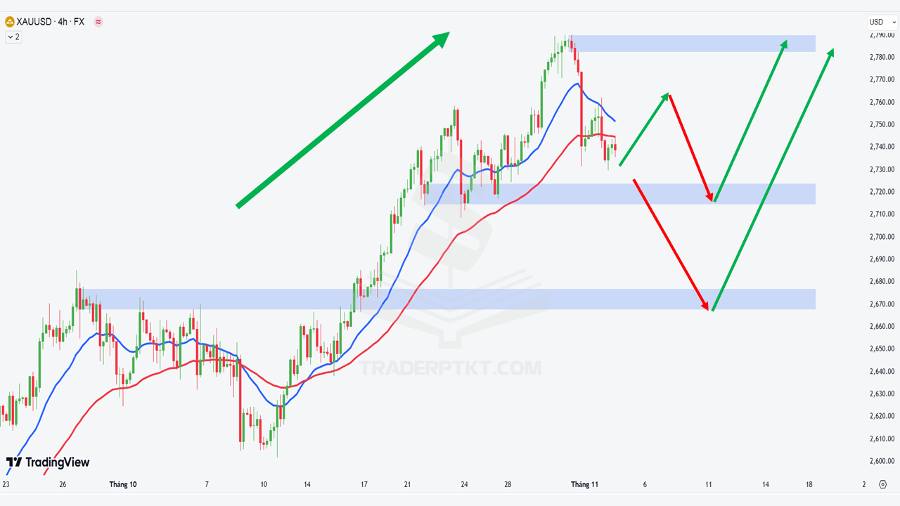Click the 2,650.00 price axis label
The width and height of the screenshot is (900, 506).
coord(882,349)
